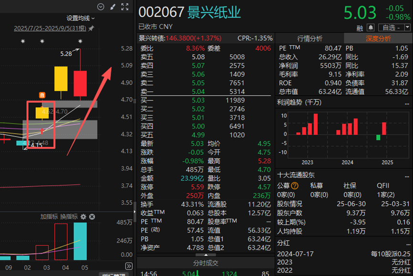413x276 pixels.
Task: Click the 2025 red profit bar
Action: point(384,128)
